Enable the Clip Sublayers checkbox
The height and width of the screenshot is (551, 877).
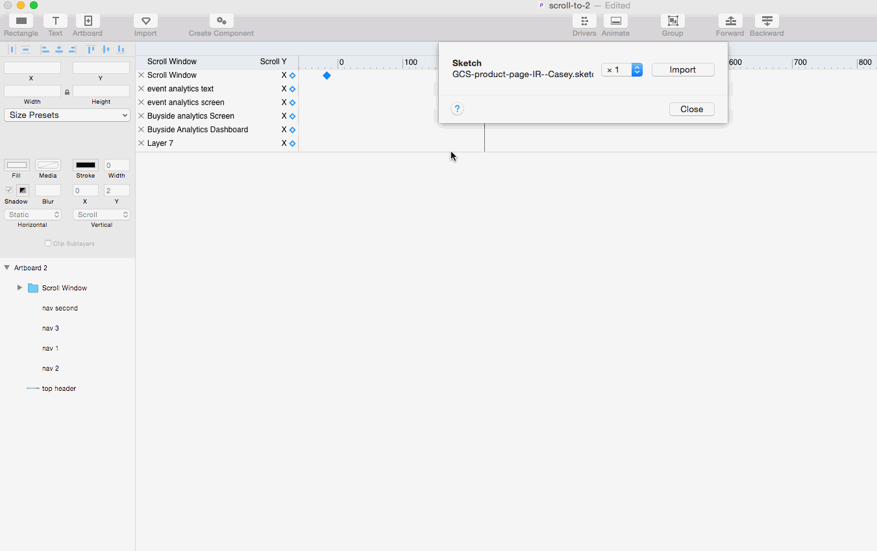click(x=48, y=244)
